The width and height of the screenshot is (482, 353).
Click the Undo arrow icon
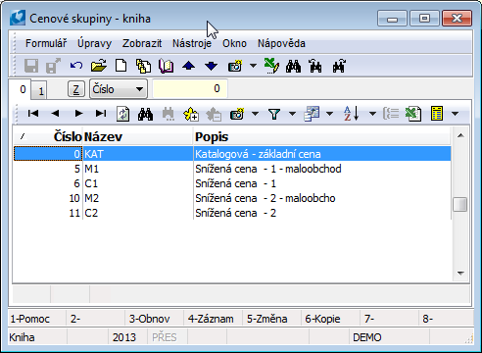[76, 66]
